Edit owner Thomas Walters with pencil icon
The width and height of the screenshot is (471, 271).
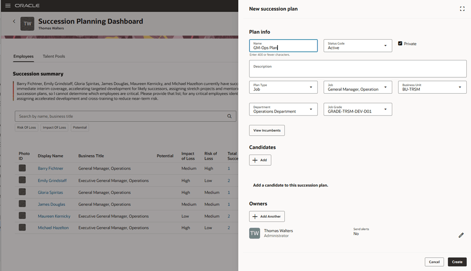point(461,235)
